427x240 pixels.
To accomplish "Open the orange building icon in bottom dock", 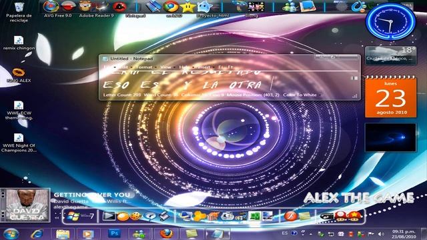I will tap(213, 217).
